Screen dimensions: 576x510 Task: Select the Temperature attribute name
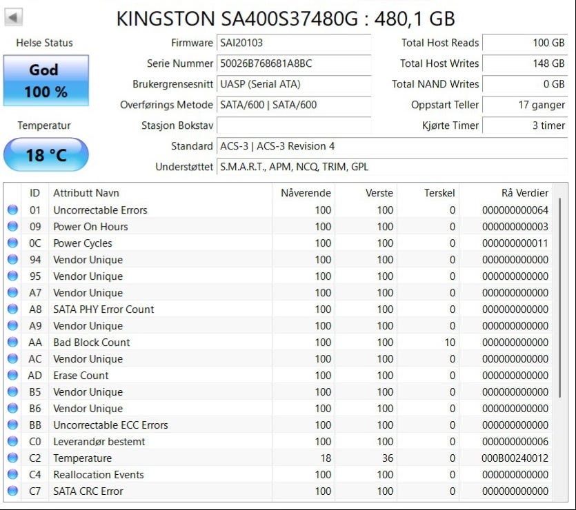(82, 458)
